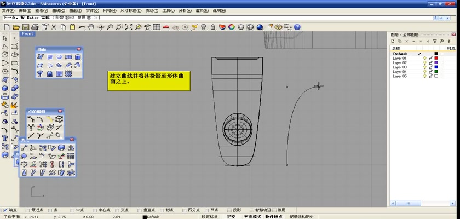The image size is (460, 219).
Task: Click the Print icon in toolbar
Action: point(34,27)
